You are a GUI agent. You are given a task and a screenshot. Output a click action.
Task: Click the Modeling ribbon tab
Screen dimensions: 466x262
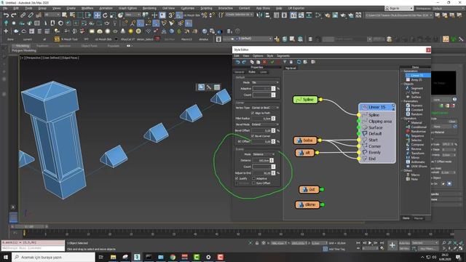[x=23, y=46]
